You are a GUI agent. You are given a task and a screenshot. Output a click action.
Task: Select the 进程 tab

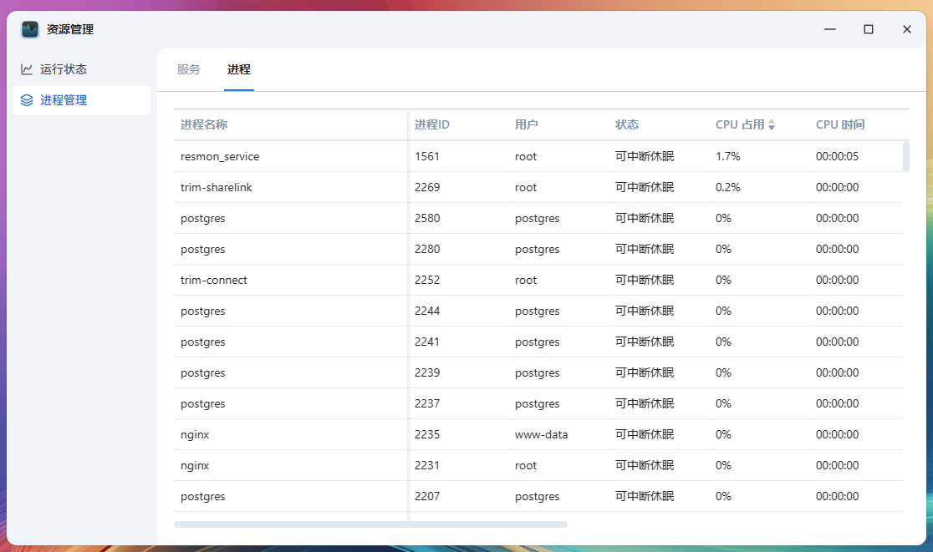[239, 69]
